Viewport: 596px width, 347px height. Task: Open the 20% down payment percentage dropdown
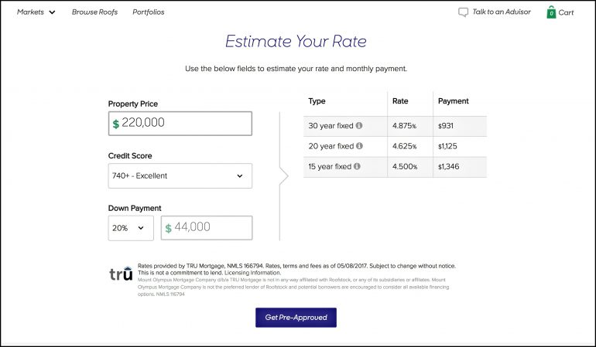[131, 228]
